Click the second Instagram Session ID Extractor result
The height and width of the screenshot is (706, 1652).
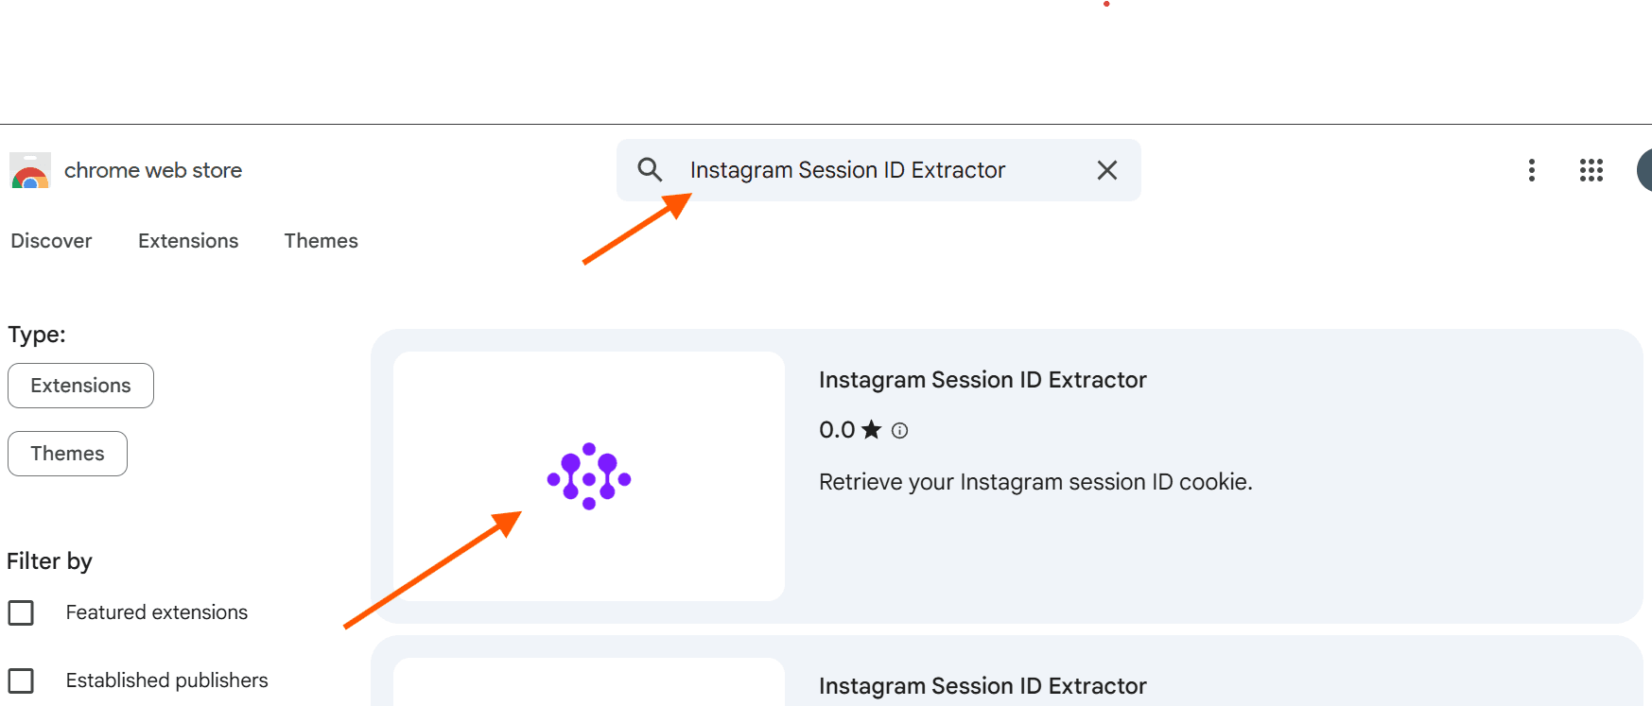point(983,686)
